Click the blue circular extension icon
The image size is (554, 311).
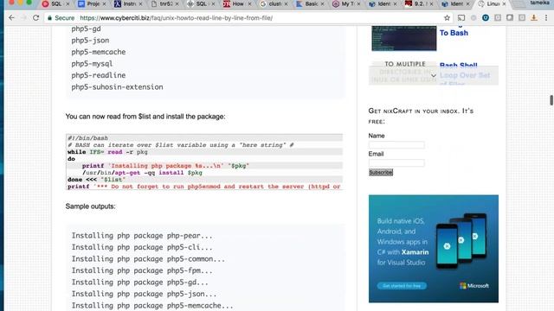click(x=486, y=17)
